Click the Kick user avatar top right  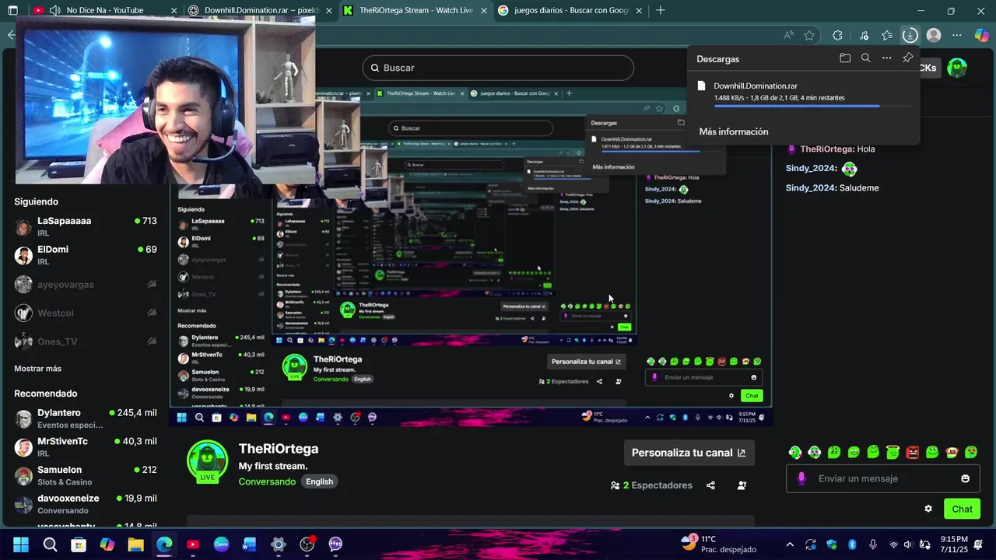pos(957,68)
